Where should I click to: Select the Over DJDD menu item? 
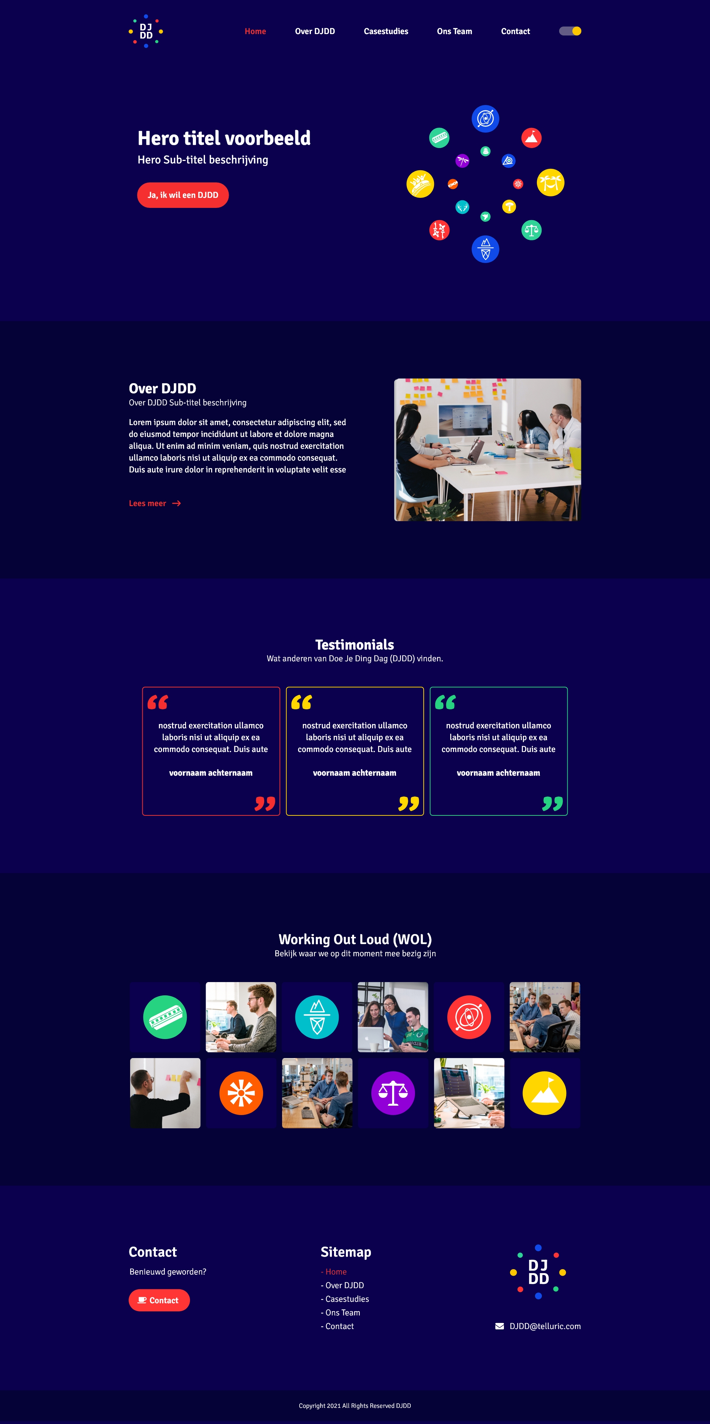click(x=315, y=31)
